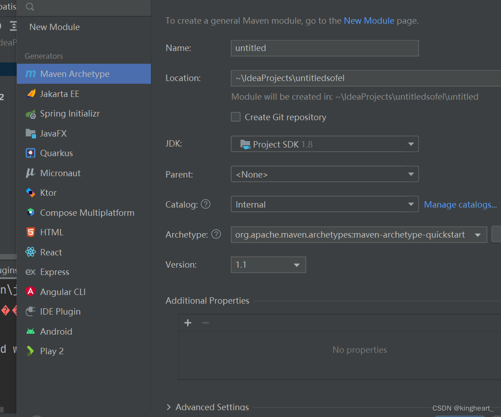Select Maven Archetype generator label
This screenshot has width=501, height=417.
tap(75, 74)
